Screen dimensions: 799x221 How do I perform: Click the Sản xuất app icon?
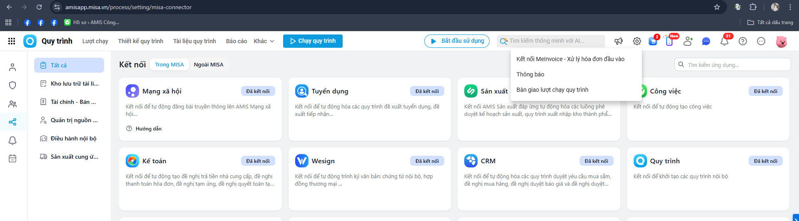[471, 91]
